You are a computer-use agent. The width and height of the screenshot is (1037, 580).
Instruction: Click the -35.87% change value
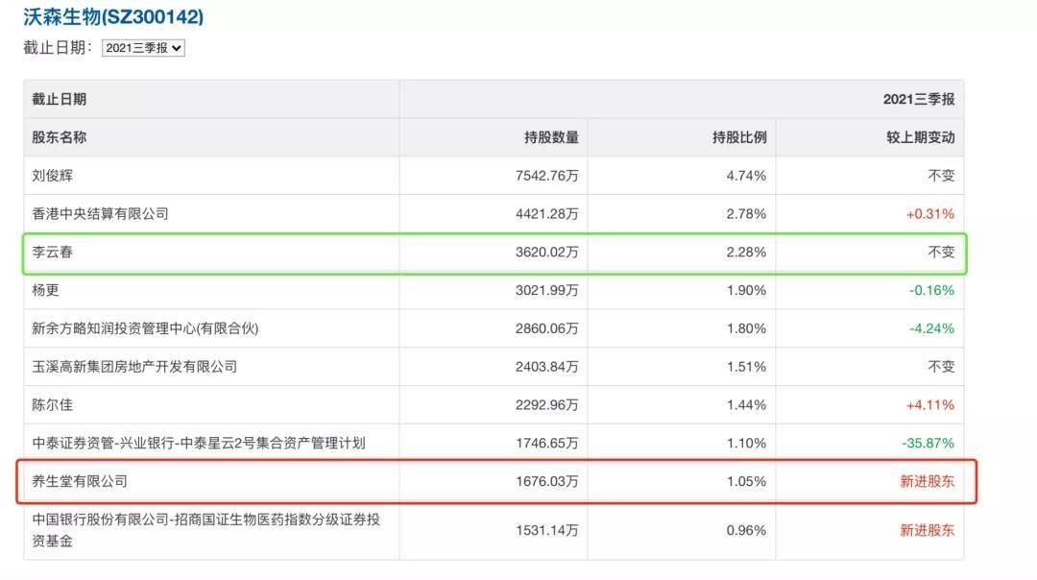click(928, 444)
